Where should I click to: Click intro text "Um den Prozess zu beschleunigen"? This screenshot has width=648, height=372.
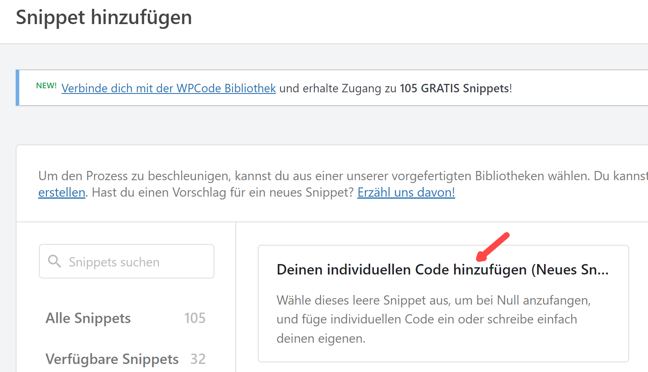tap(134, 176)
